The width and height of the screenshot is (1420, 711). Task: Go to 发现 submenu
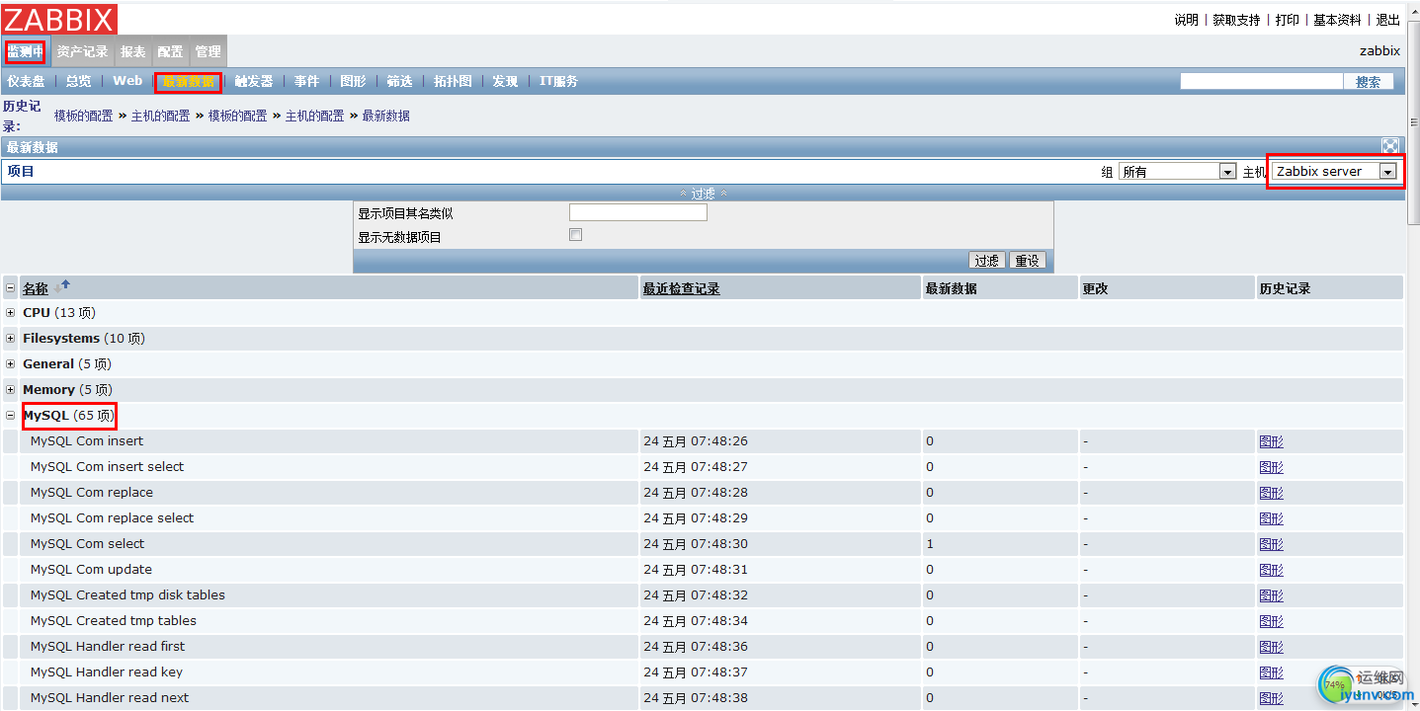tap(505, 81)
